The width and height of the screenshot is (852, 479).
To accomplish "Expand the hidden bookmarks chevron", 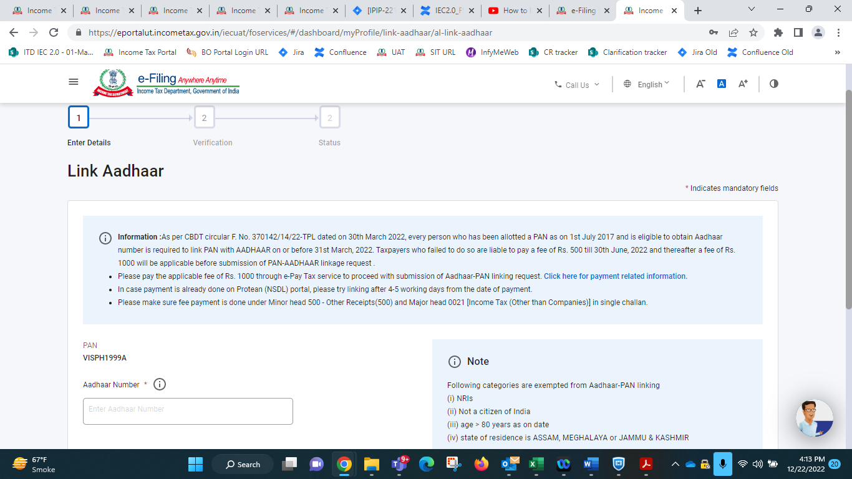I will click(x=837, y=52).
